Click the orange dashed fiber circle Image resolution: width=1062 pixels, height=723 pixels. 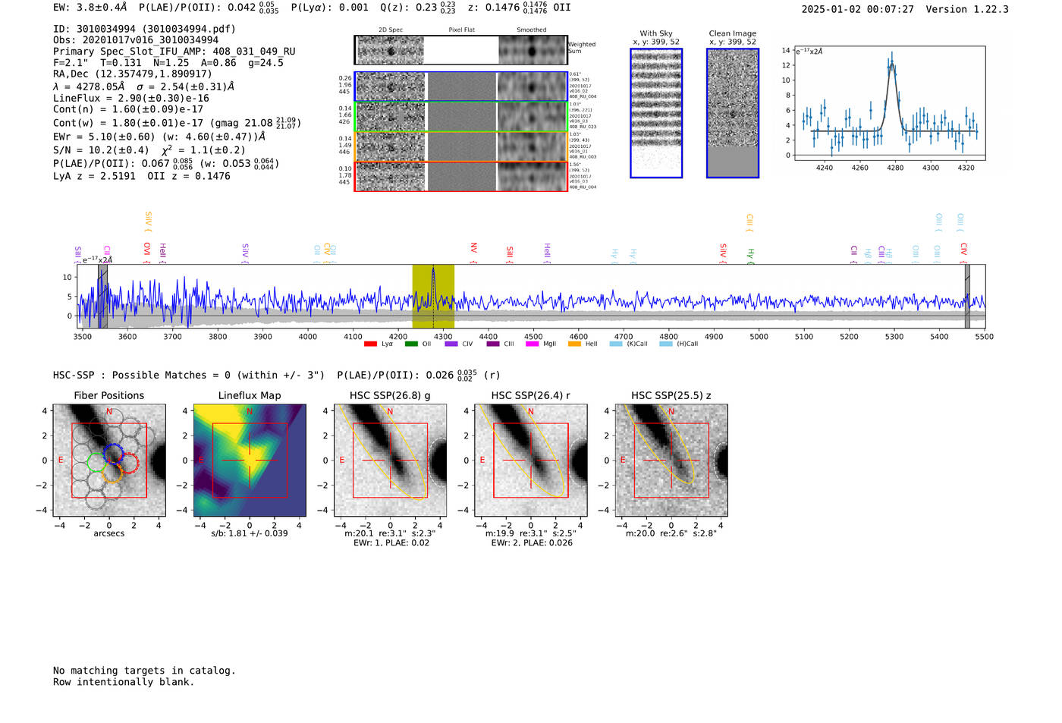pyautogui.click(x=113, y=473)
